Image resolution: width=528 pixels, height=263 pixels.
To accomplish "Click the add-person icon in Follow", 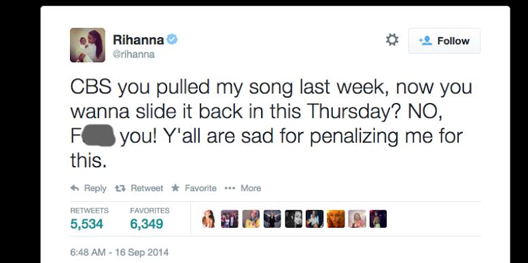I will coord(425,41).
